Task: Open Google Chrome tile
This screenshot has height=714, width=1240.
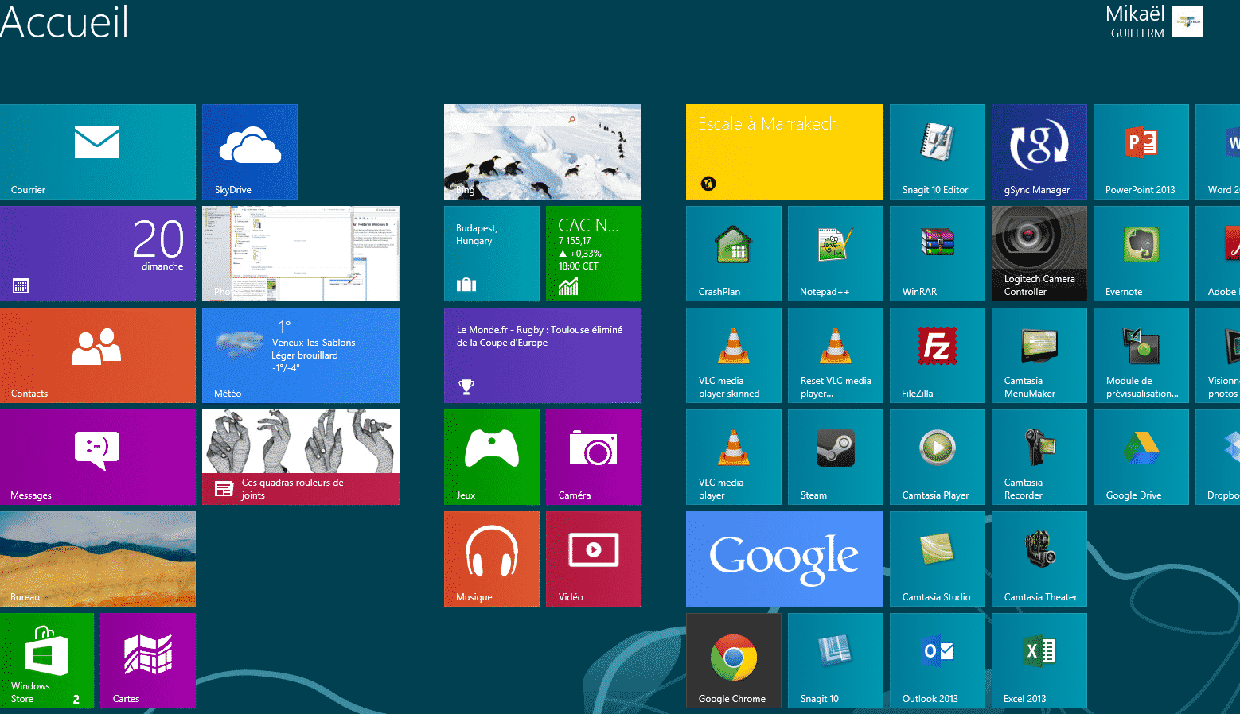Action: pyautogui.click(x=733, y=660)
